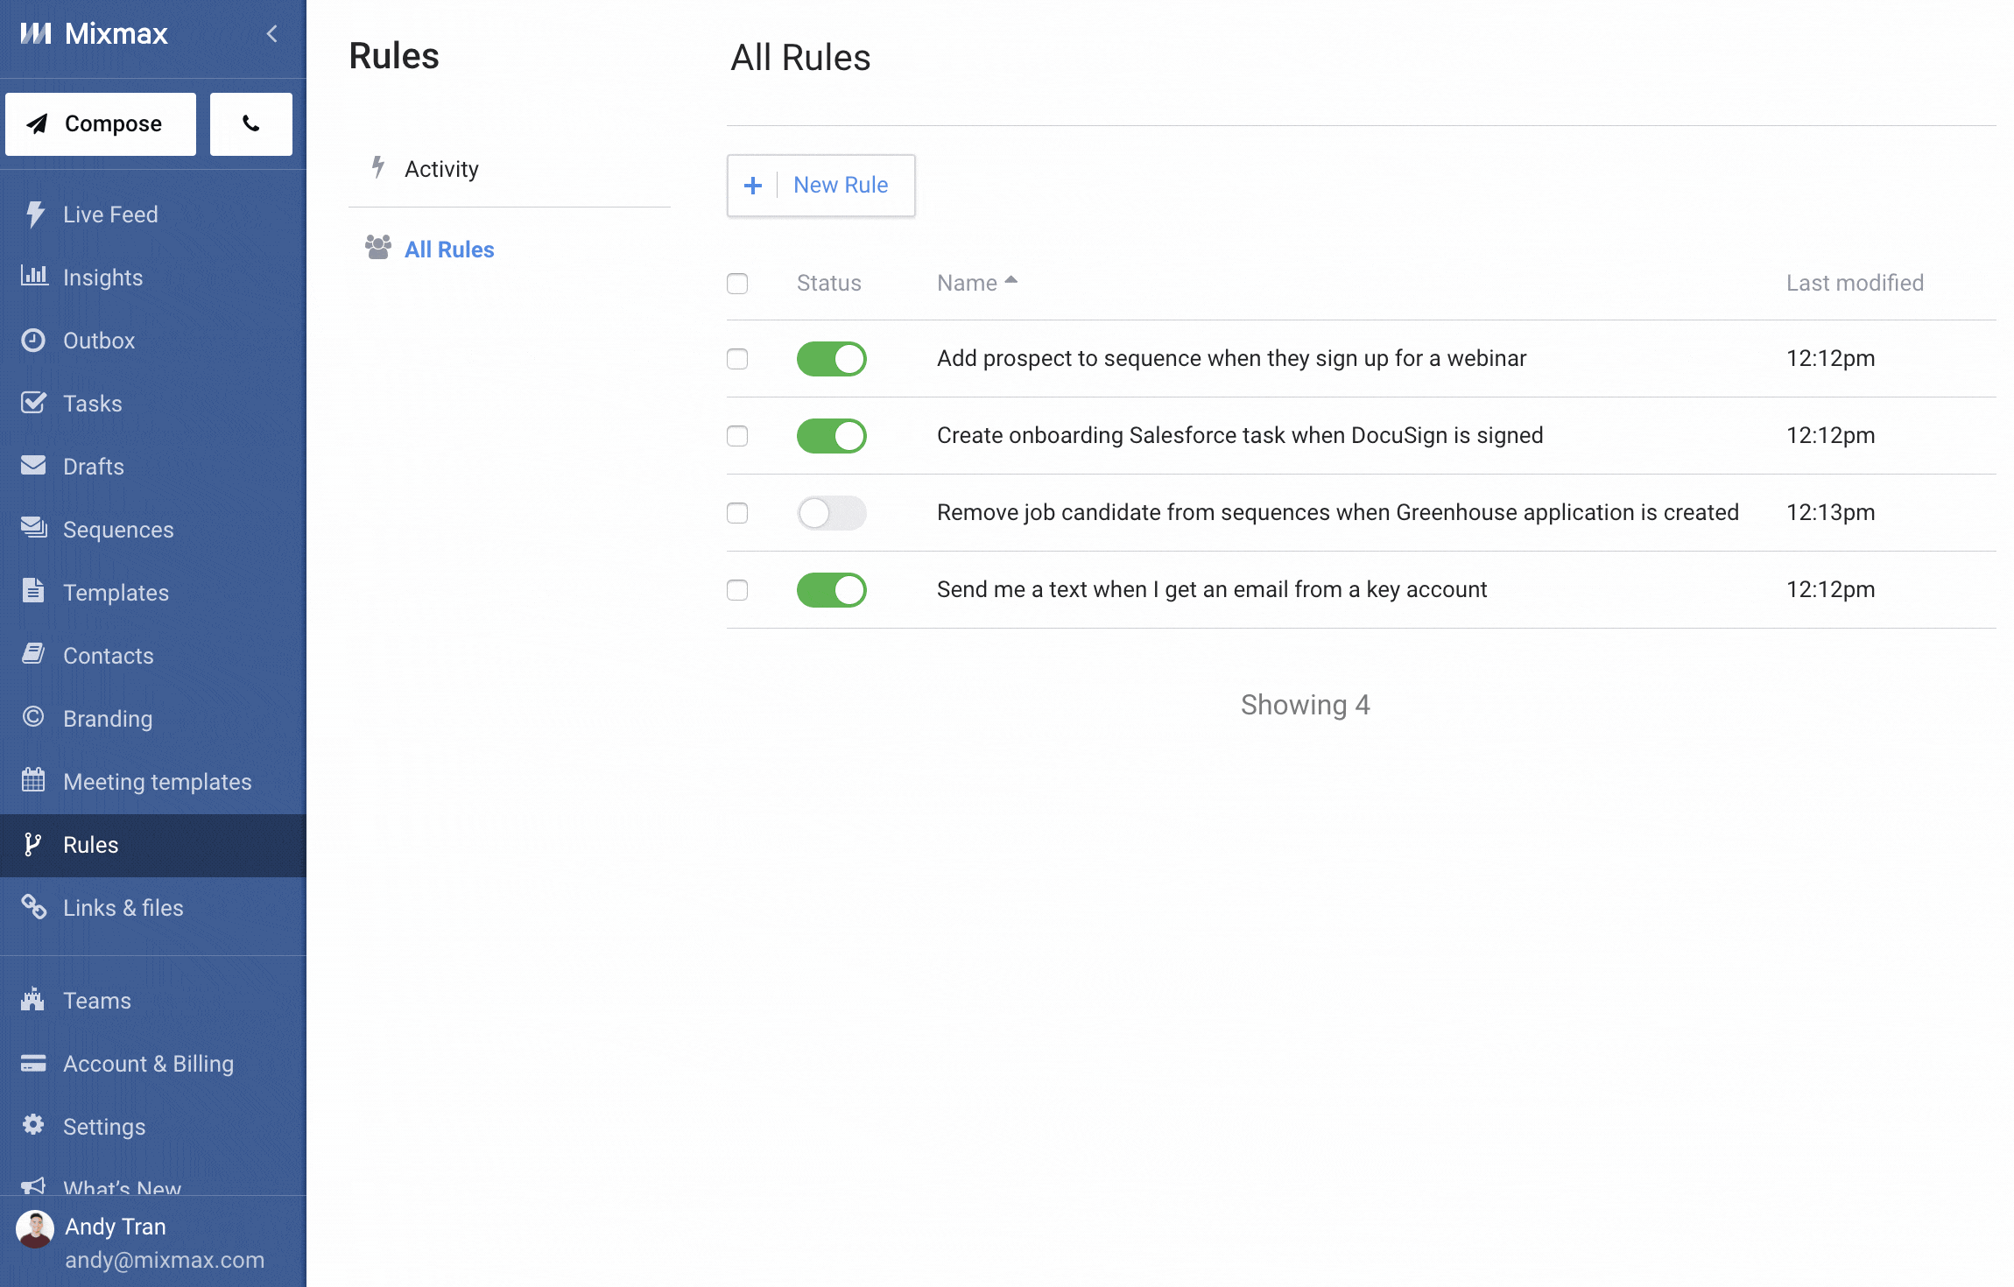The image size is (2014, 1287).
Task: Click the Links & files icon in sidebar
Action: pos(32,905)
